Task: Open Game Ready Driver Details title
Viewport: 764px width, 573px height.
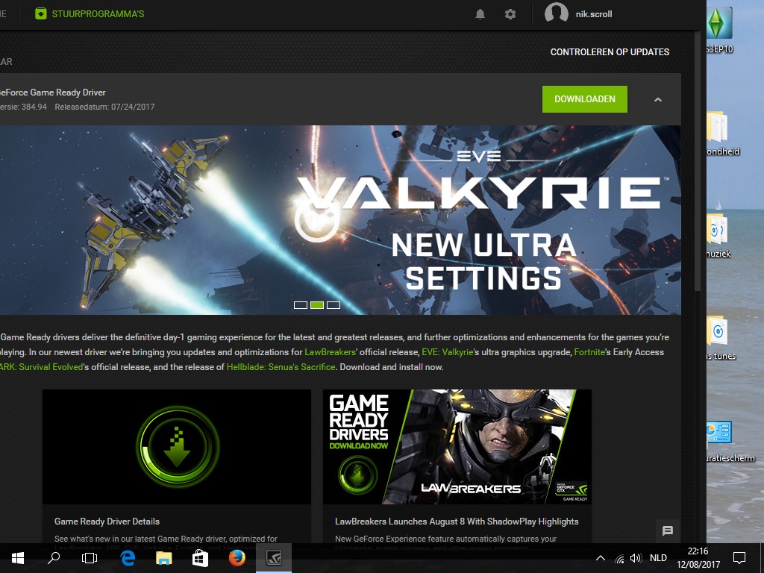Action: [x=107, y=522]
